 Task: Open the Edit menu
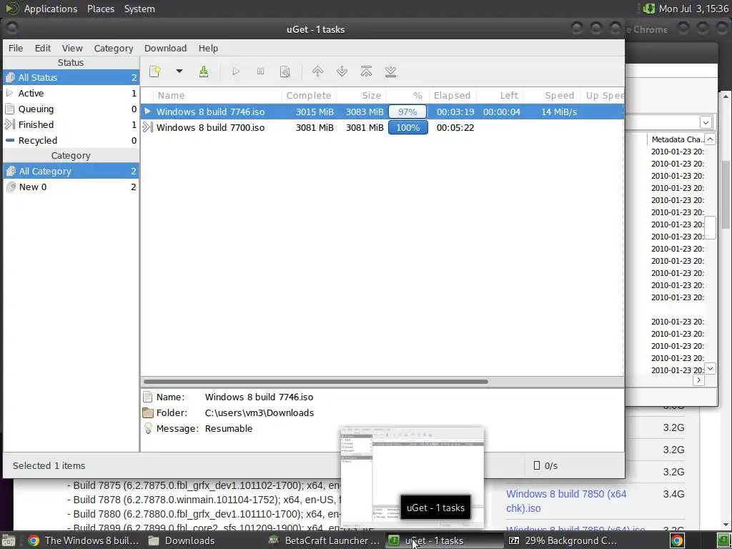click(42, 48)
